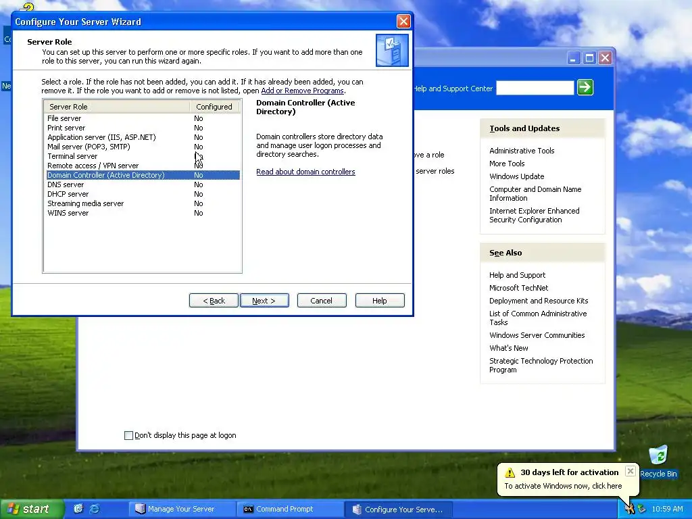Click the Internet Explorer quick launch icon
This screenshot has height=519, width=692.
95,509
